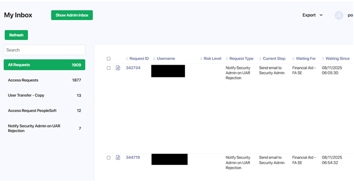Screen dimensions: 354x188
Task: Click the Waiting For column header text
Action: (306, 58)
